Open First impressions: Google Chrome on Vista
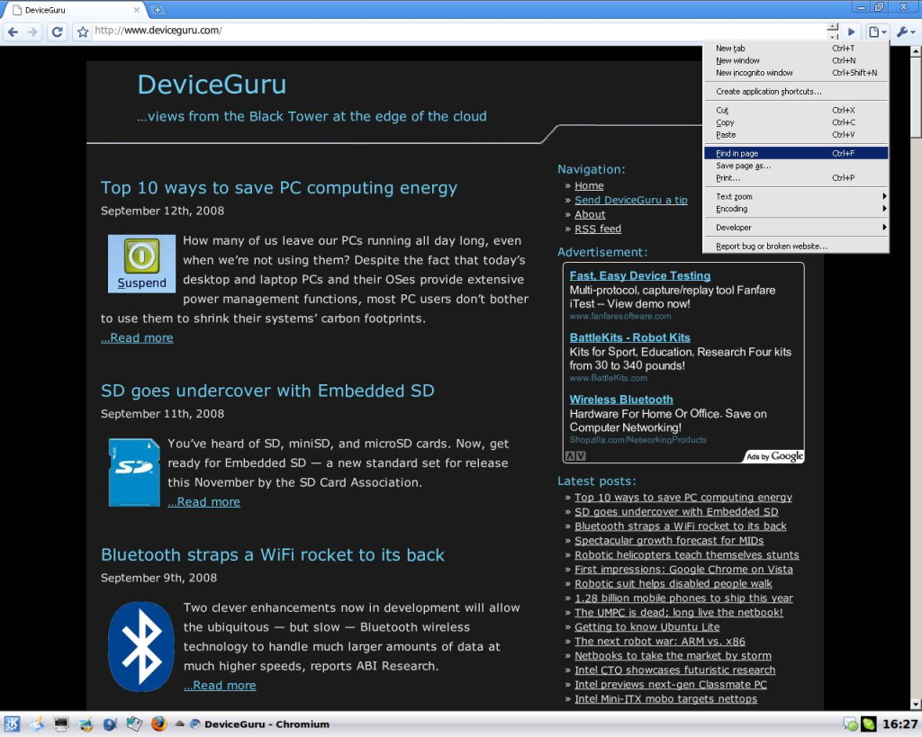 [684, 570]
